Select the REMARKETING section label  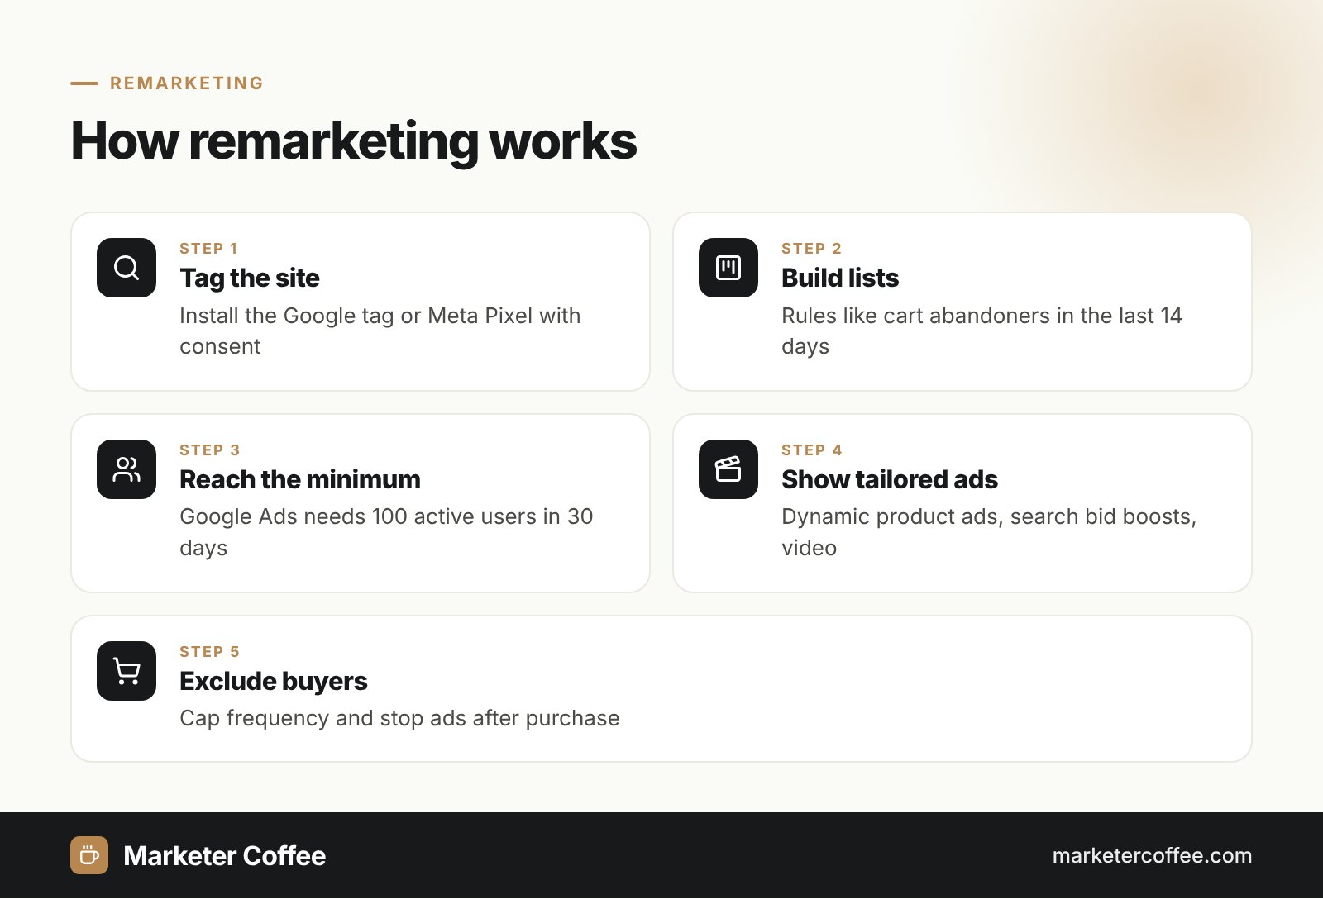click(x=187, y=83)
